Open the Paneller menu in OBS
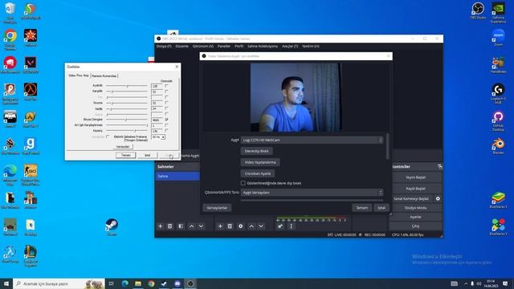Screen dimensions: 514x289 224,47
